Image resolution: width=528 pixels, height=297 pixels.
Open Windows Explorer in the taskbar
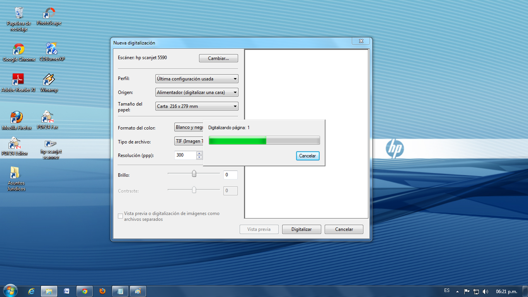49,291
